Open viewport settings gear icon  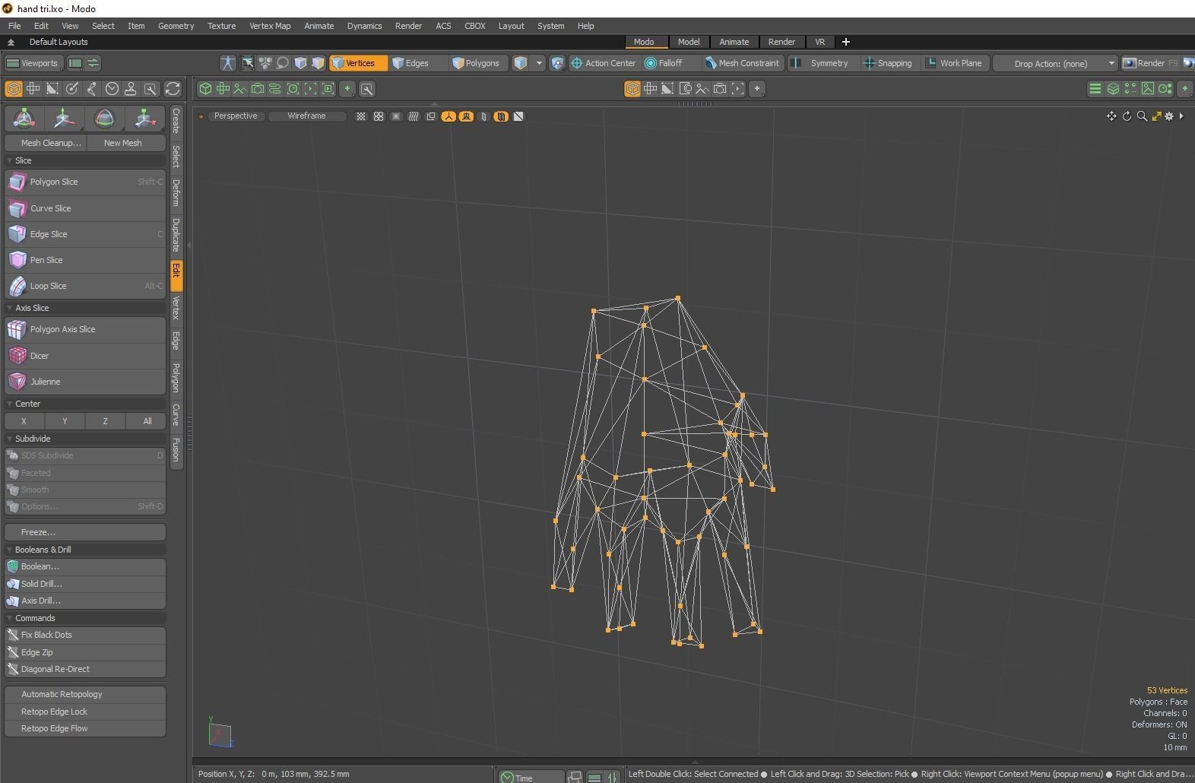pyautogui.click(x=1170, y=116)
